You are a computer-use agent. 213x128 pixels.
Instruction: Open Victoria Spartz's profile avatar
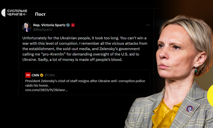[27, 27]
